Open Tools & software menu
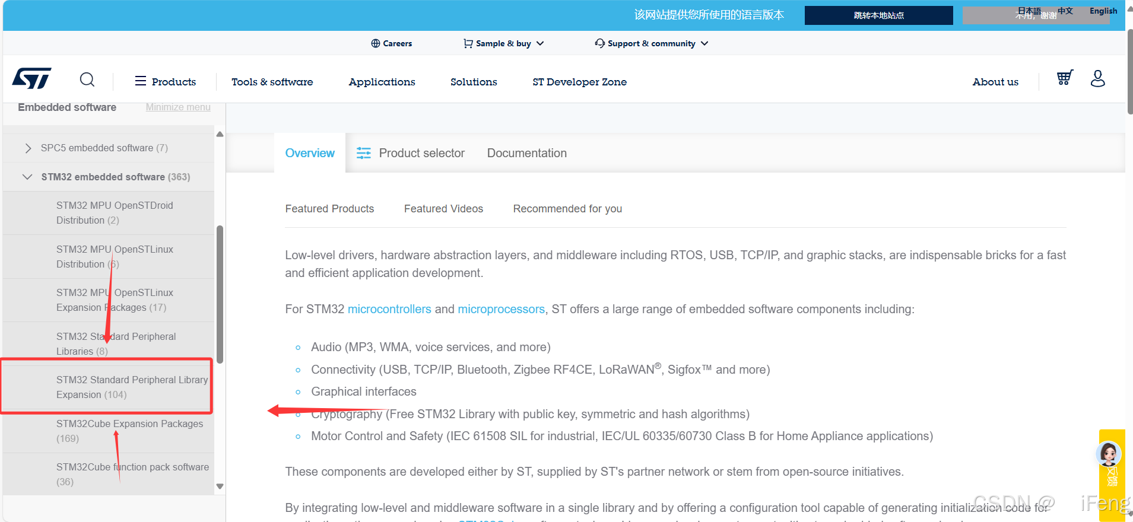 [272, 82]
